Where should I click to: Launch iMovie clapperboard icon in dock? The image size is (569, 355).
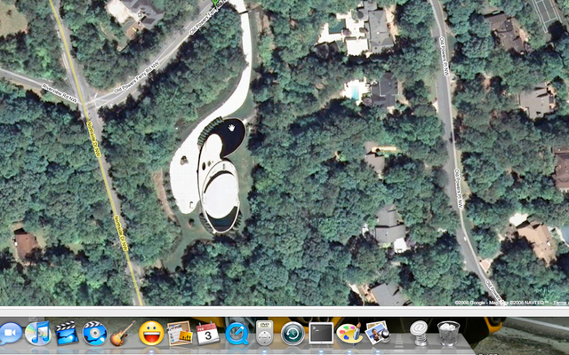[x=66, y=334]
